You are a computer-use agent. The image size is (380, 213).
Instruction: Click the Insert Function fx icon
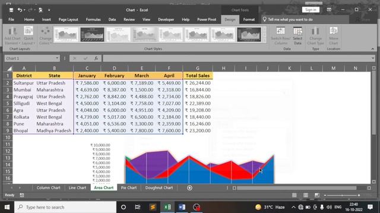point(96,58)
